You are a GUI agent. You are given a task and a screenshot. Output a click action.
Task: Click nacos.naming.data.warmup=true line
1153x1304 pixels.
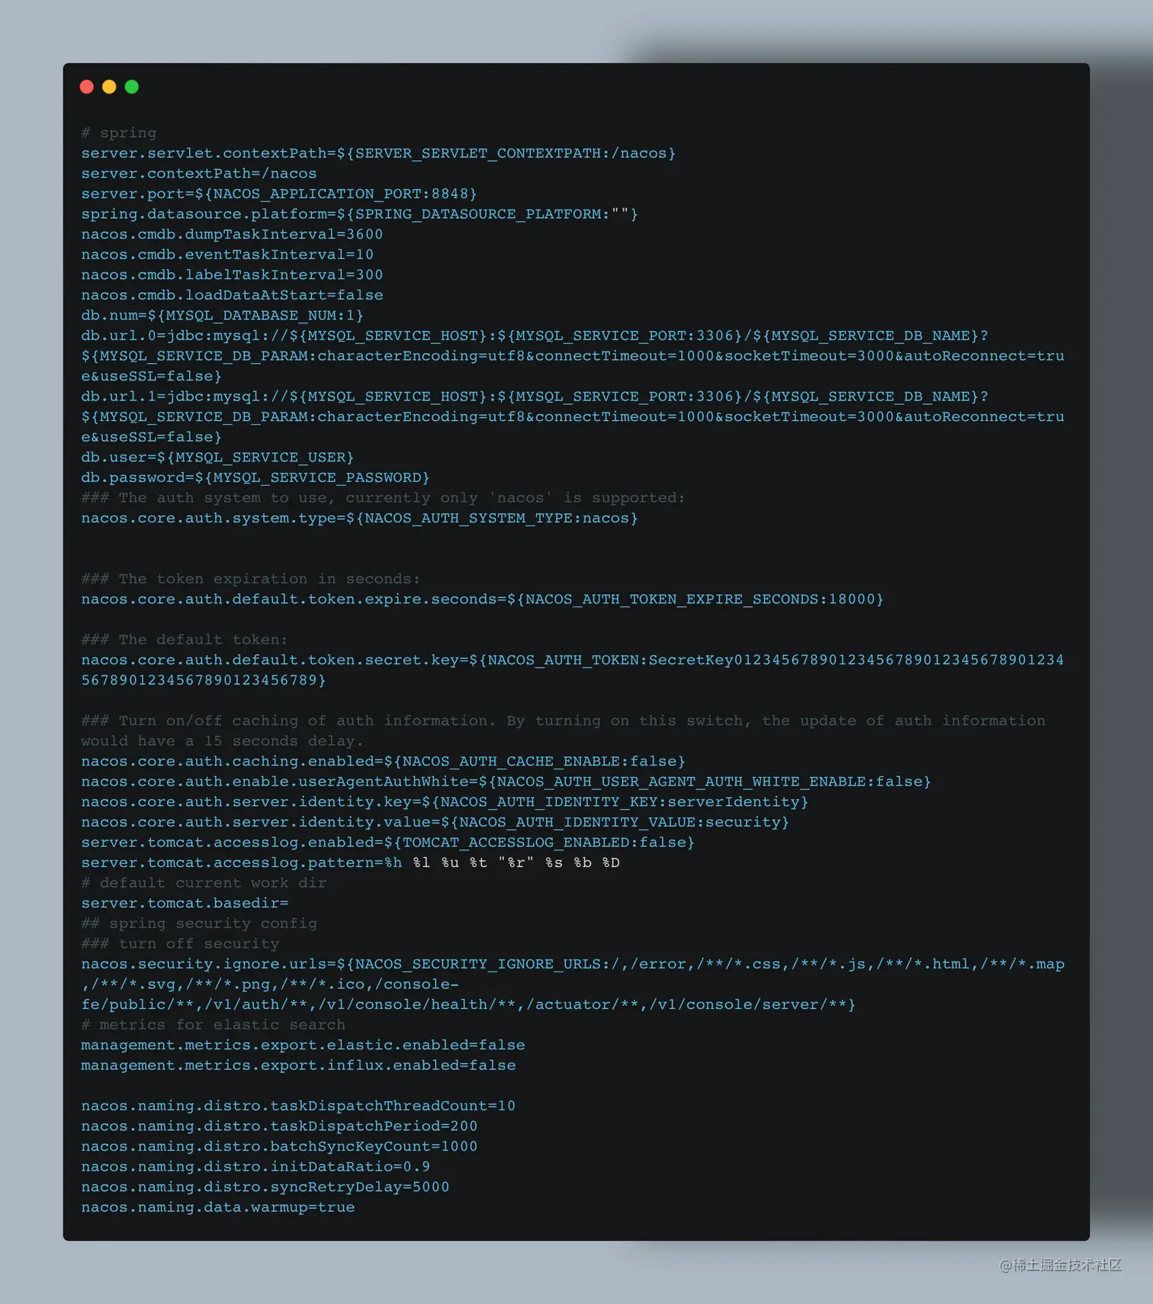218,1207
